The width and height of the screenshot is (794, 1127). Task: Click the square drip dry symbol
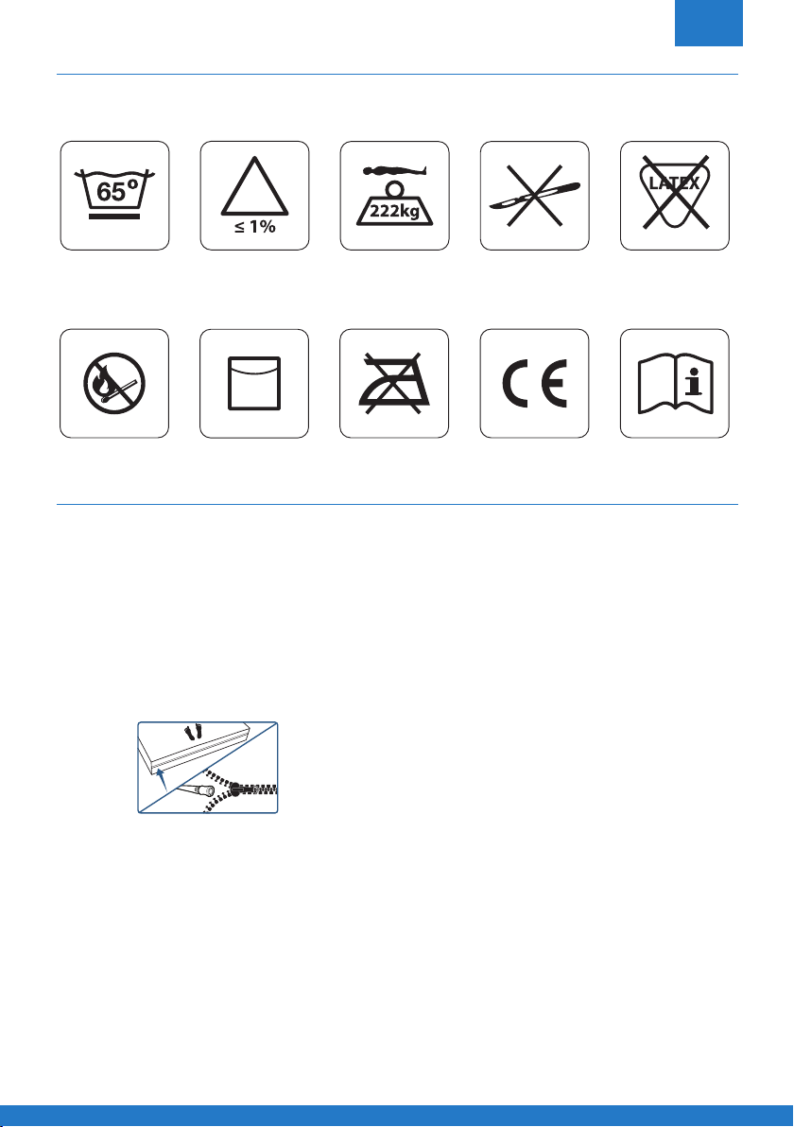254,383
